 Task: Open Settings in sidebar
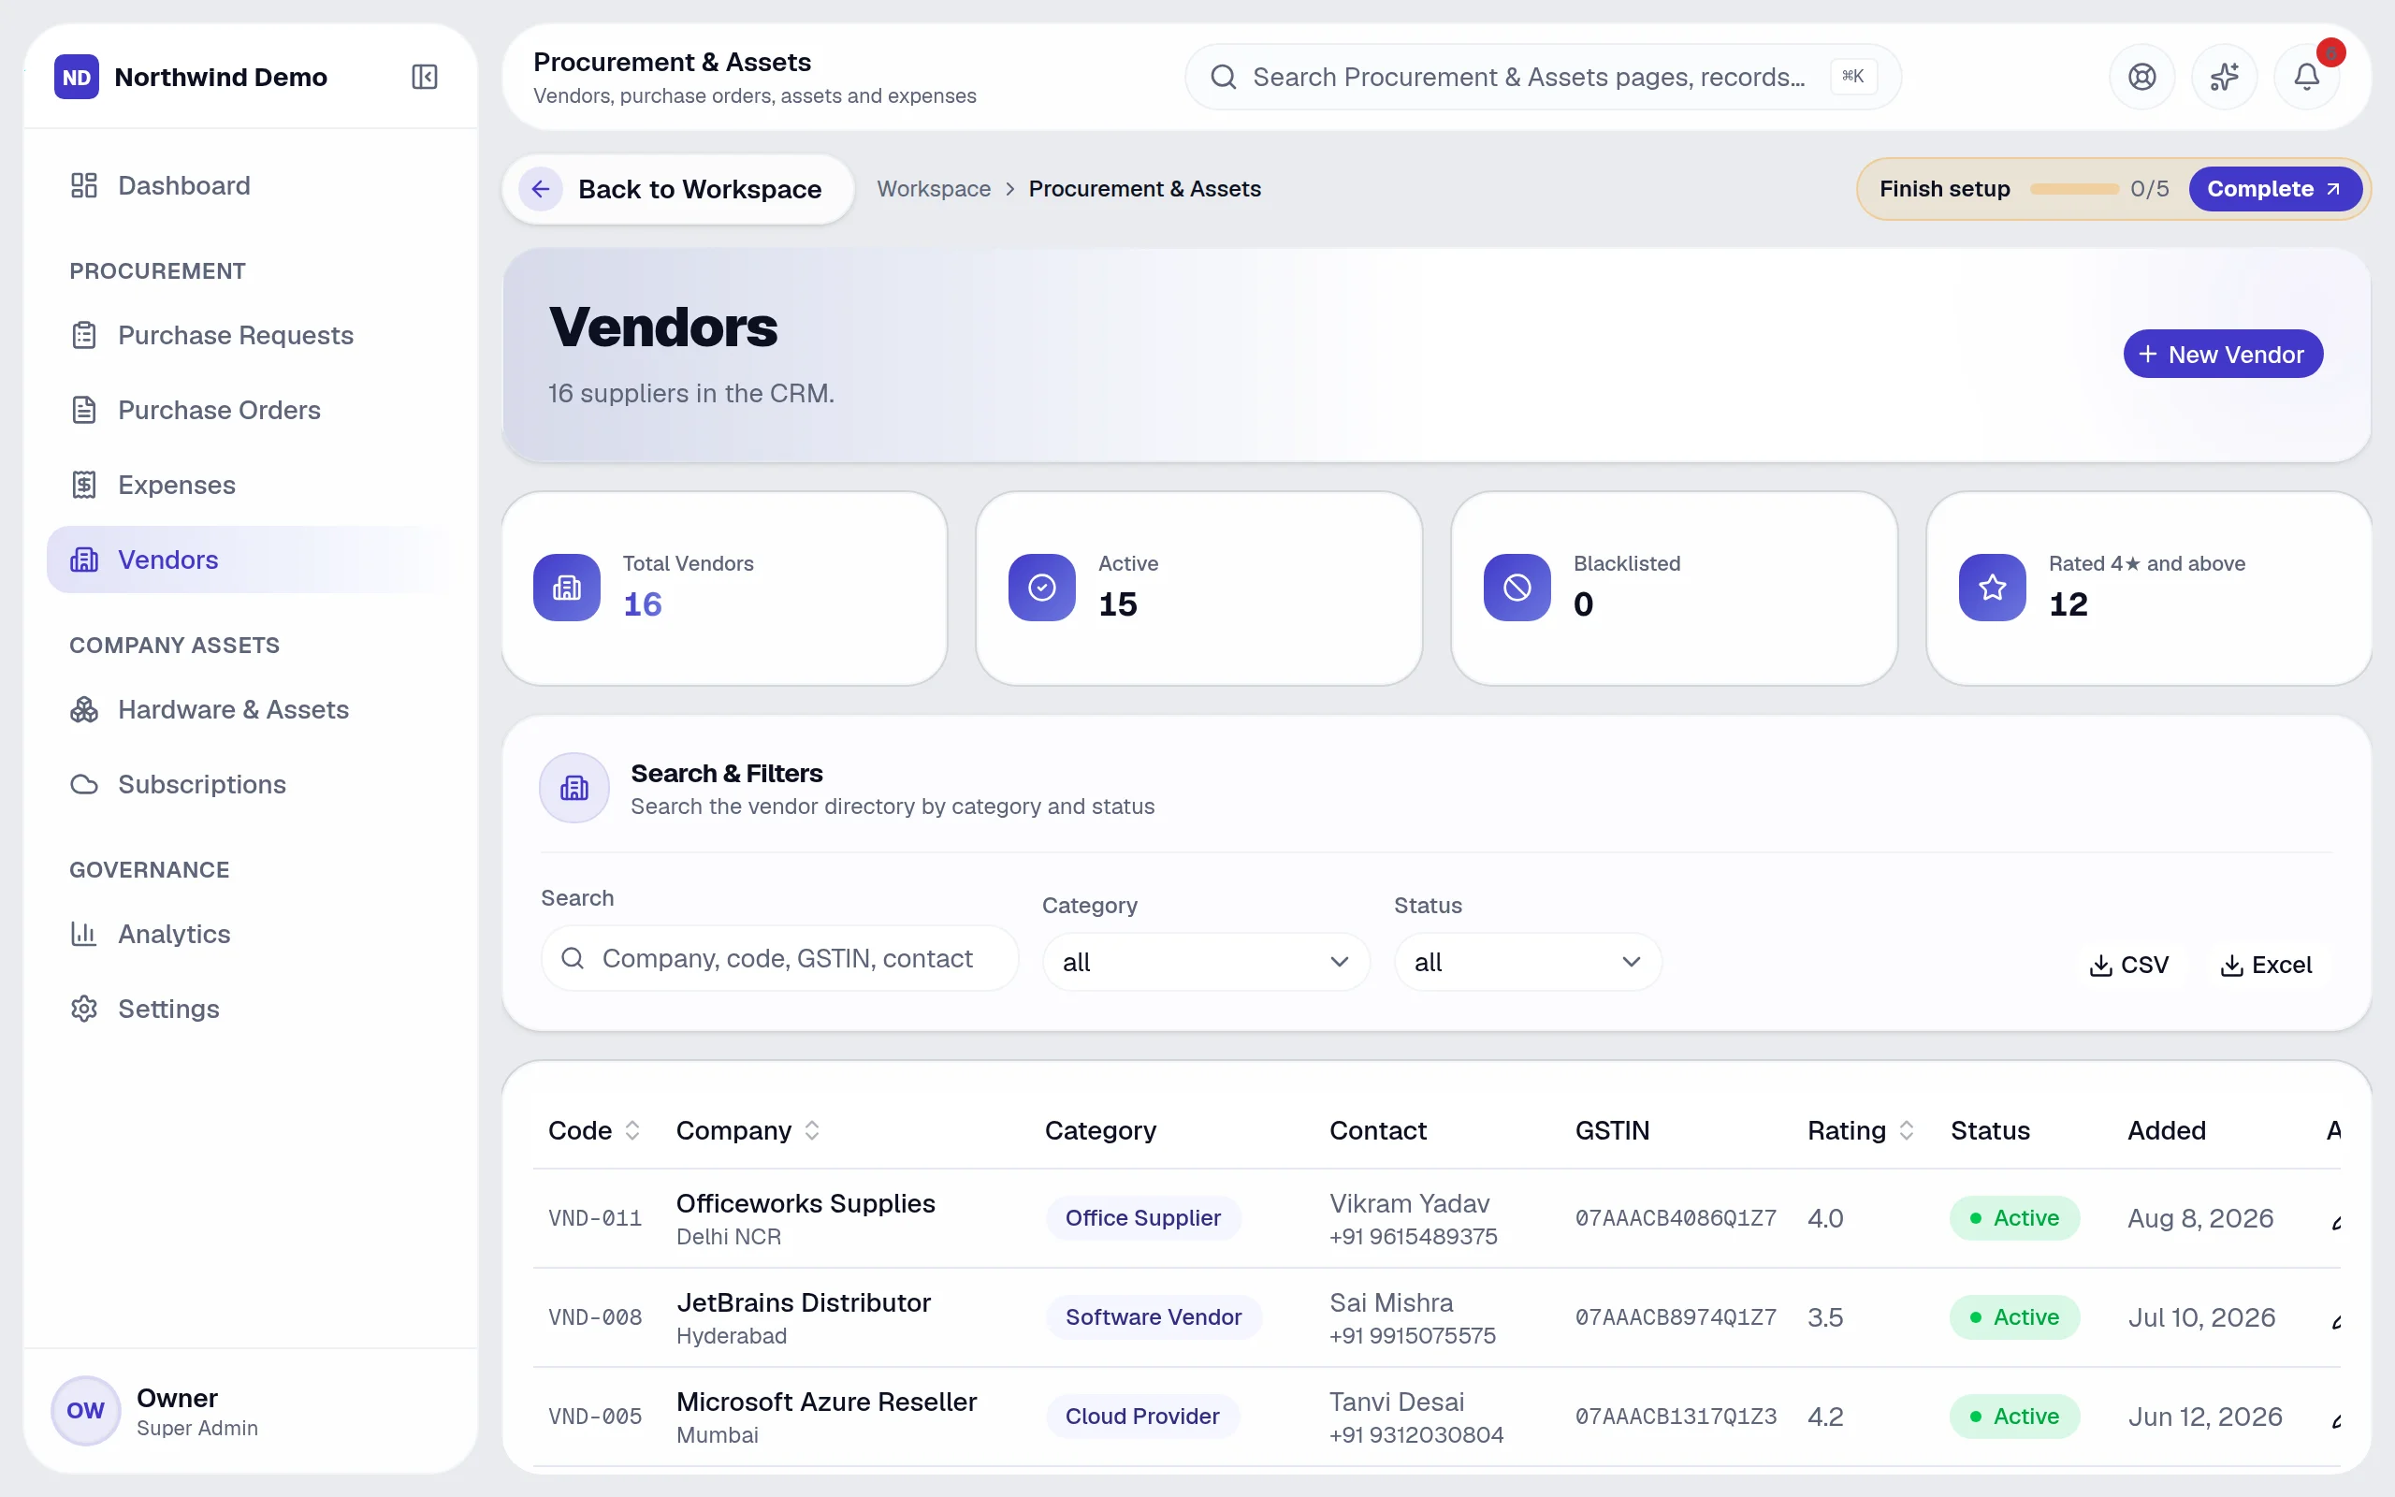click(x=250, y=1009)
